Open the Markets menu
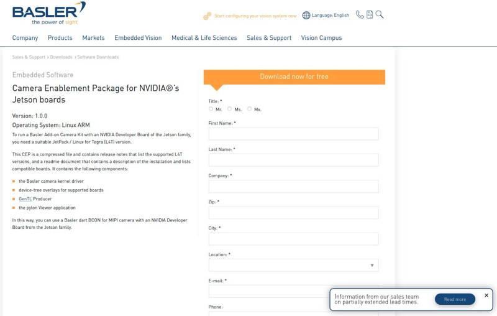Image resolution: width=497 pixels, height=316 pixels. (x=93, y=38)
